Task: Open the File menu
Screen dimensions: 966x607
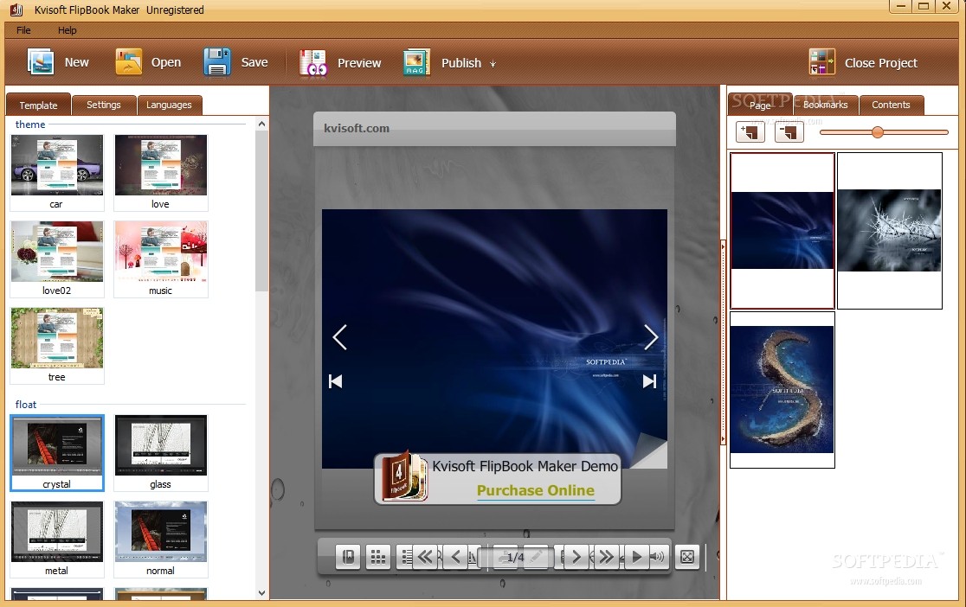Action: click(23, 30)
